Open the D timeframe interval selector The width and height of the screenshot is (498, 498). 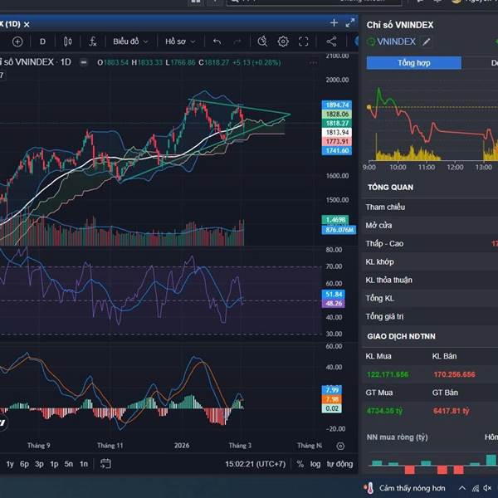[42, 41]
